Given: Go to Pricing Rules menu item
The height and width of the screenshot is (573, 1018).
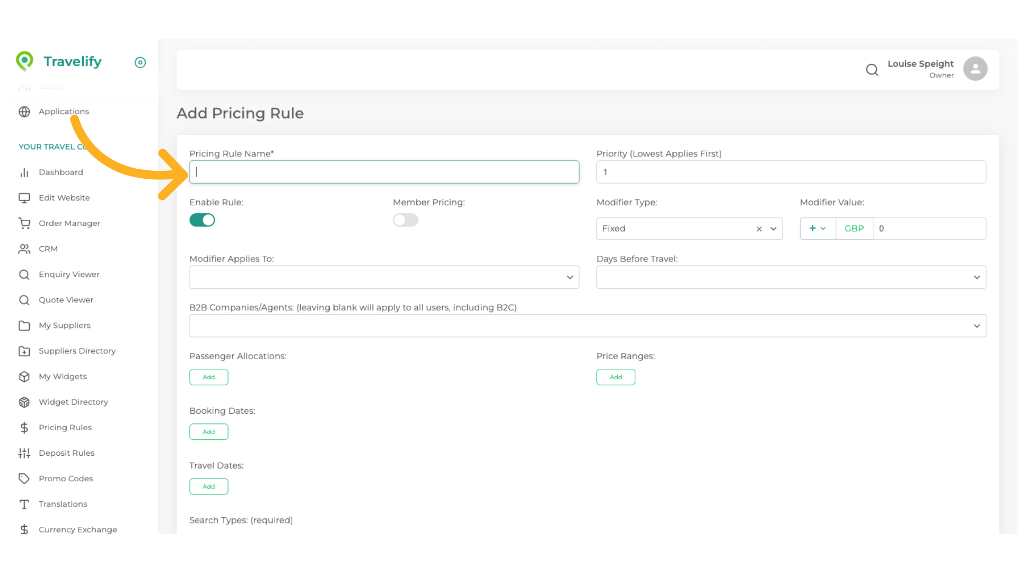Looking at the screenshot, I should click(65, 428).
